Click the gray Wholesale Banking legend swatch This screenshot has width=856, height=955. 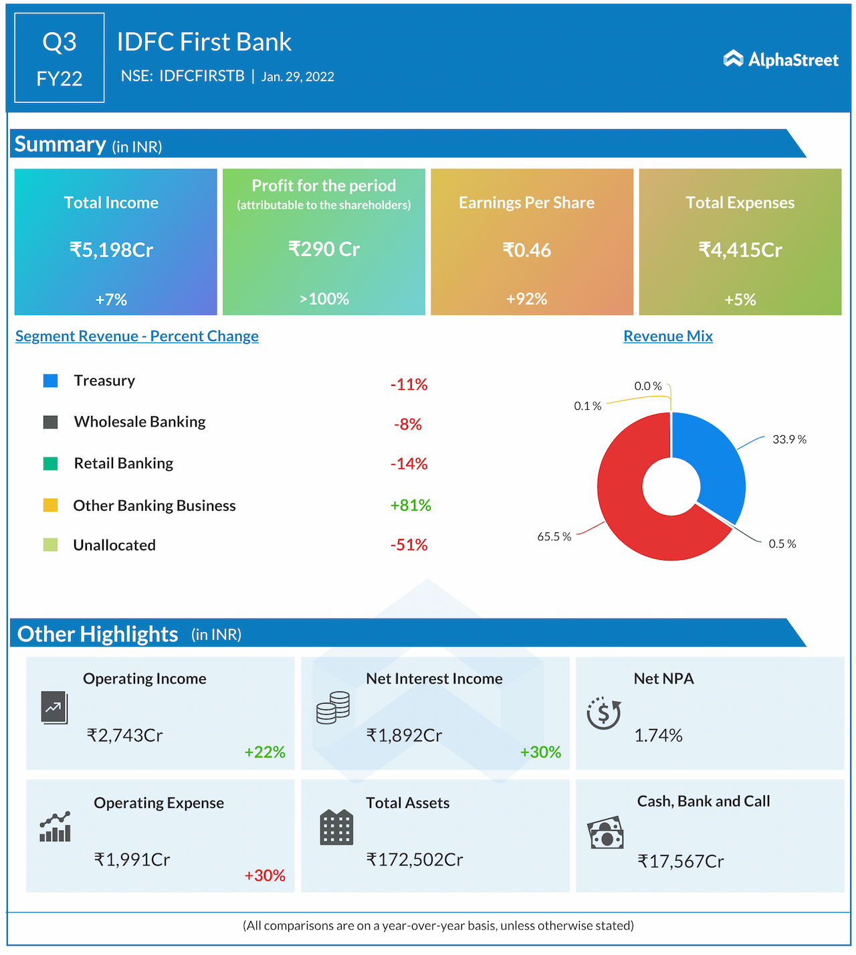pos(50,422)
